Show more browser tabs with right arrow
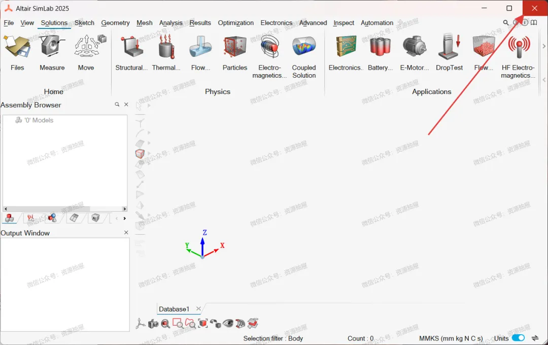Screen dimensions: 548x345 click(x=124, y=218)
